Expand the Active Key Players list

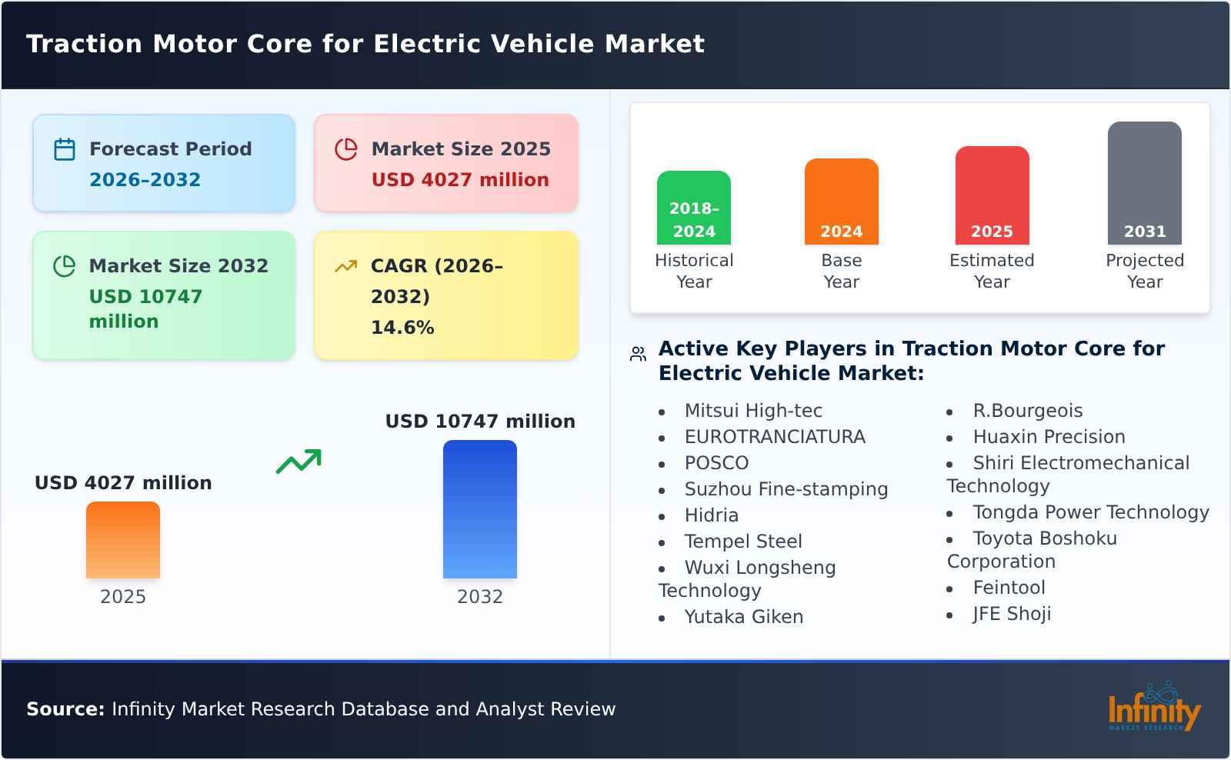(x=911, y=361)
